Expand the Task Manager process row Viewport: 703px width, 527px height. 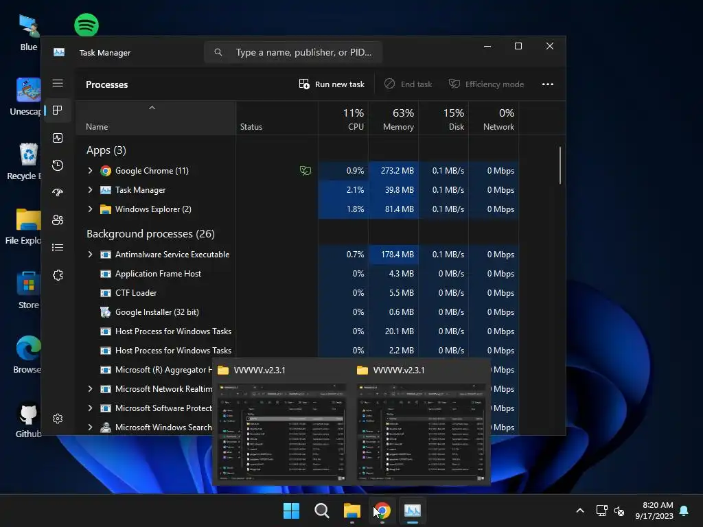click(90, 190)
